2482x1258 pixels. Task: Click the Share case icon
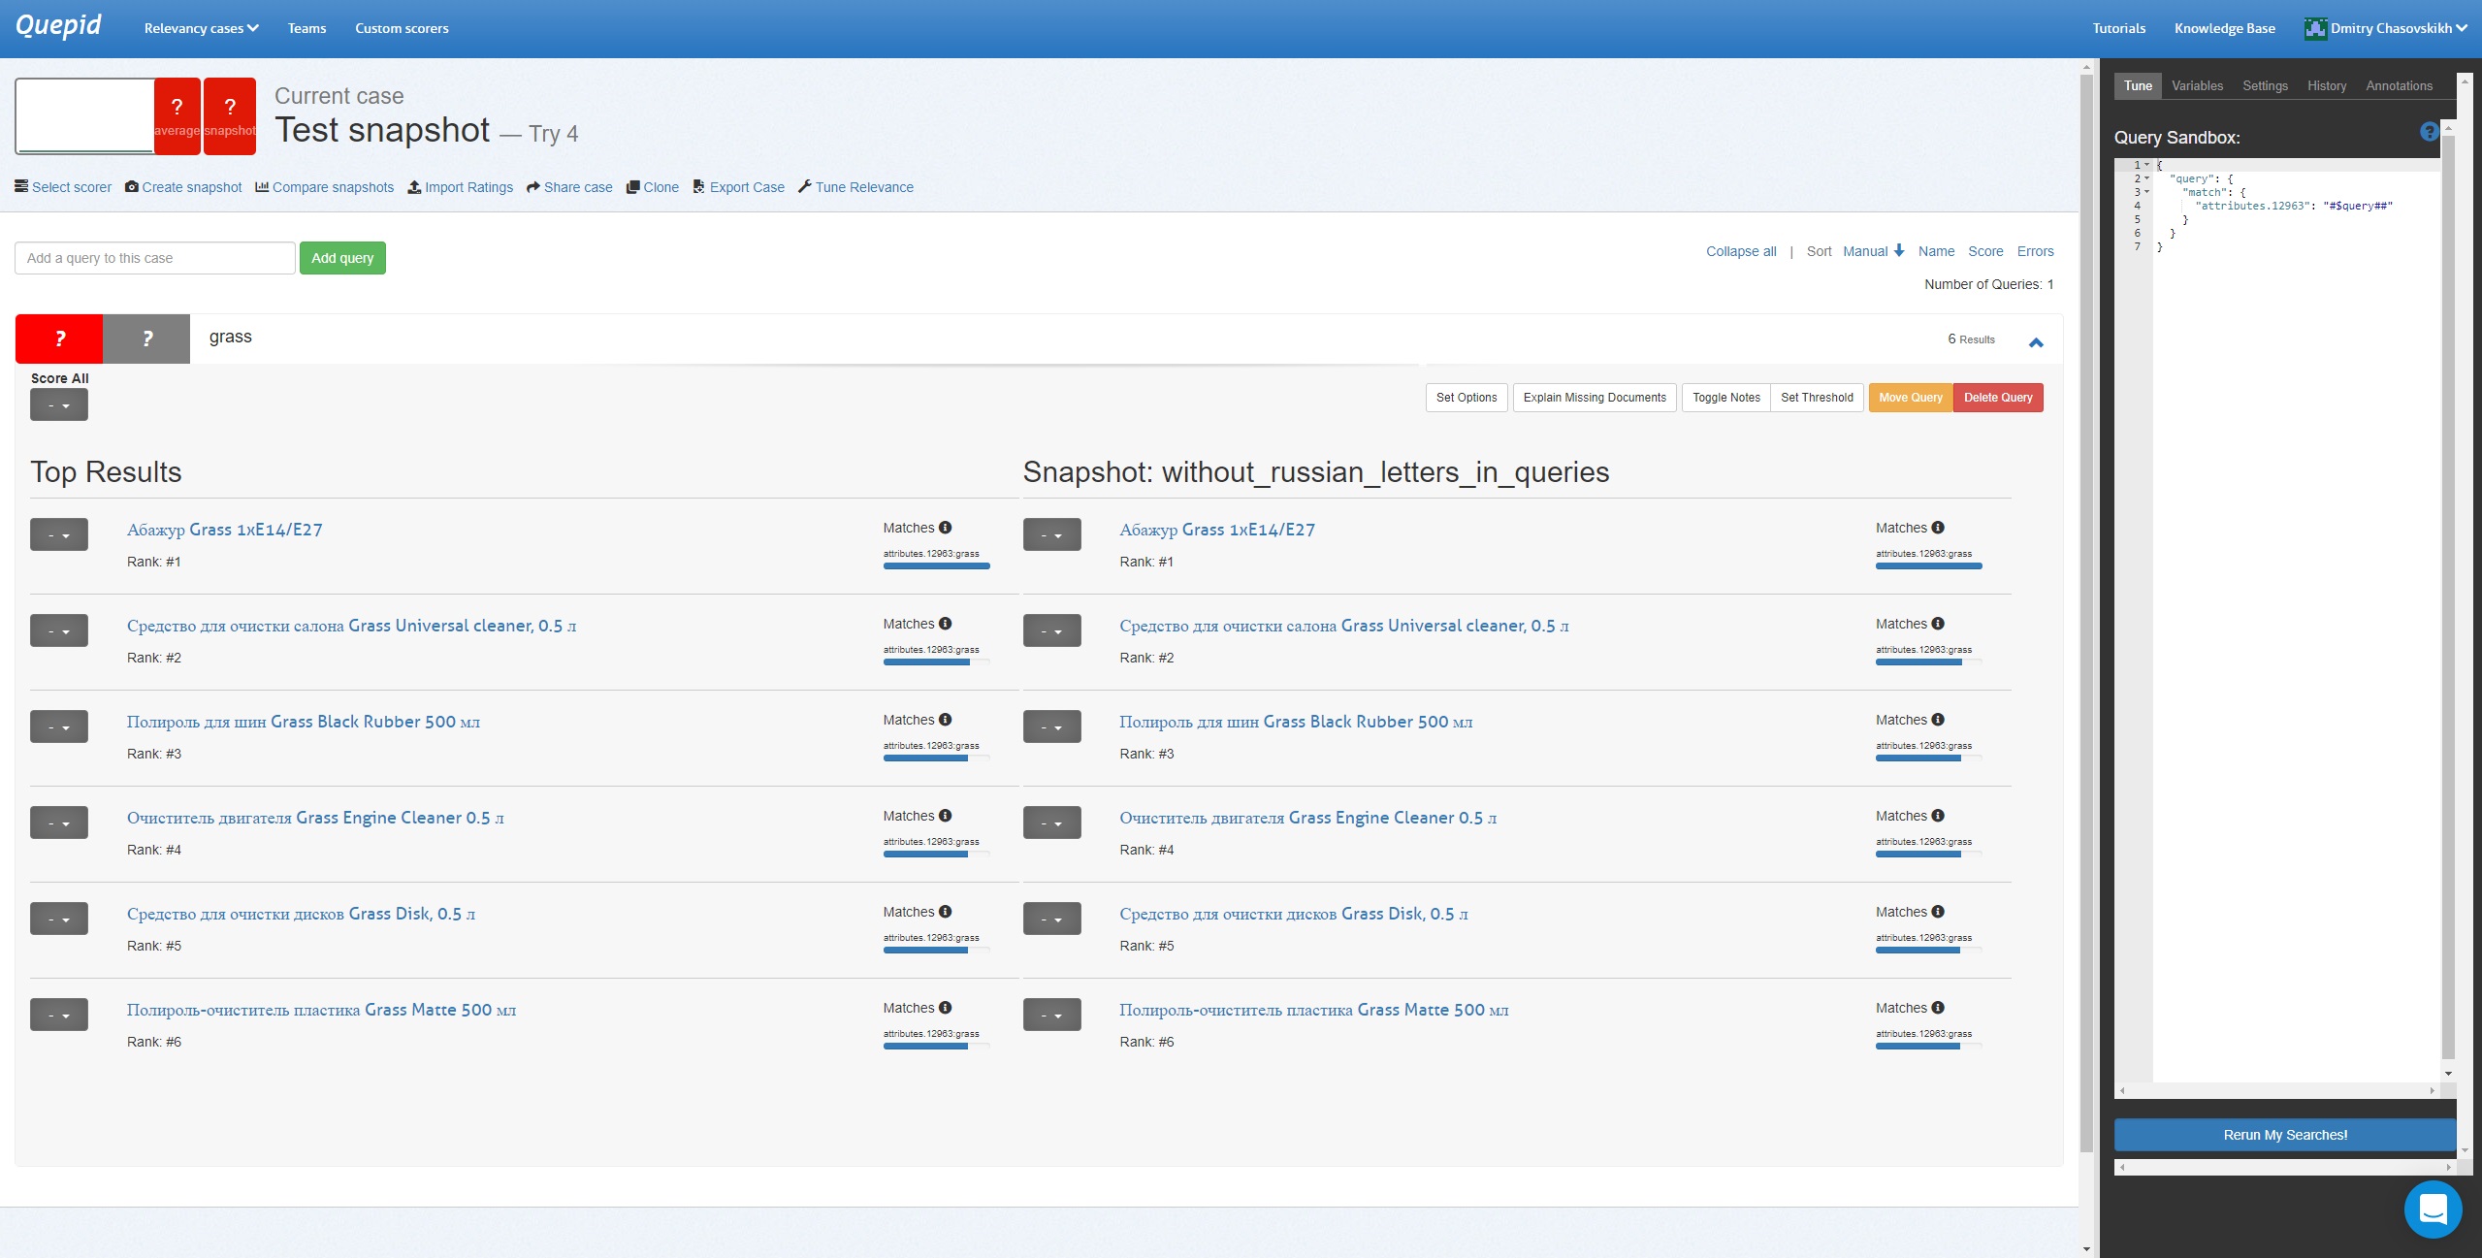532,187
